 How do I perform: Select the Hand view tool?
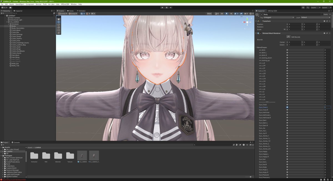(59, 19)
